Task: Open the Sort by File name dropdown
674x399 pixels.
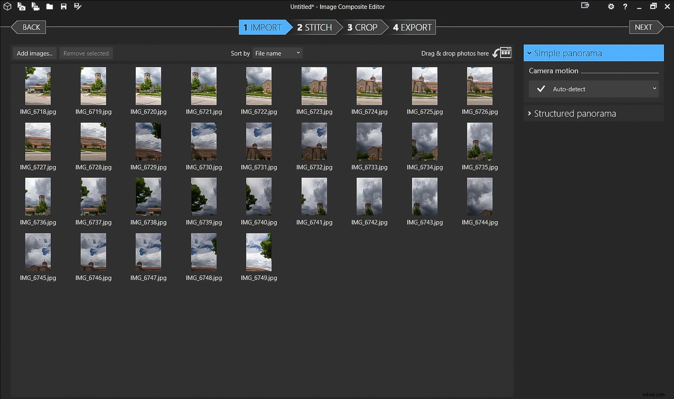Action: pos(277,53)
